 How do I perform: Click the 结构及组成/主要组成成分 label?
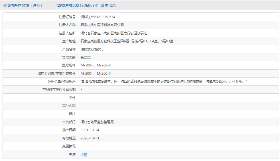coord(57,74)
